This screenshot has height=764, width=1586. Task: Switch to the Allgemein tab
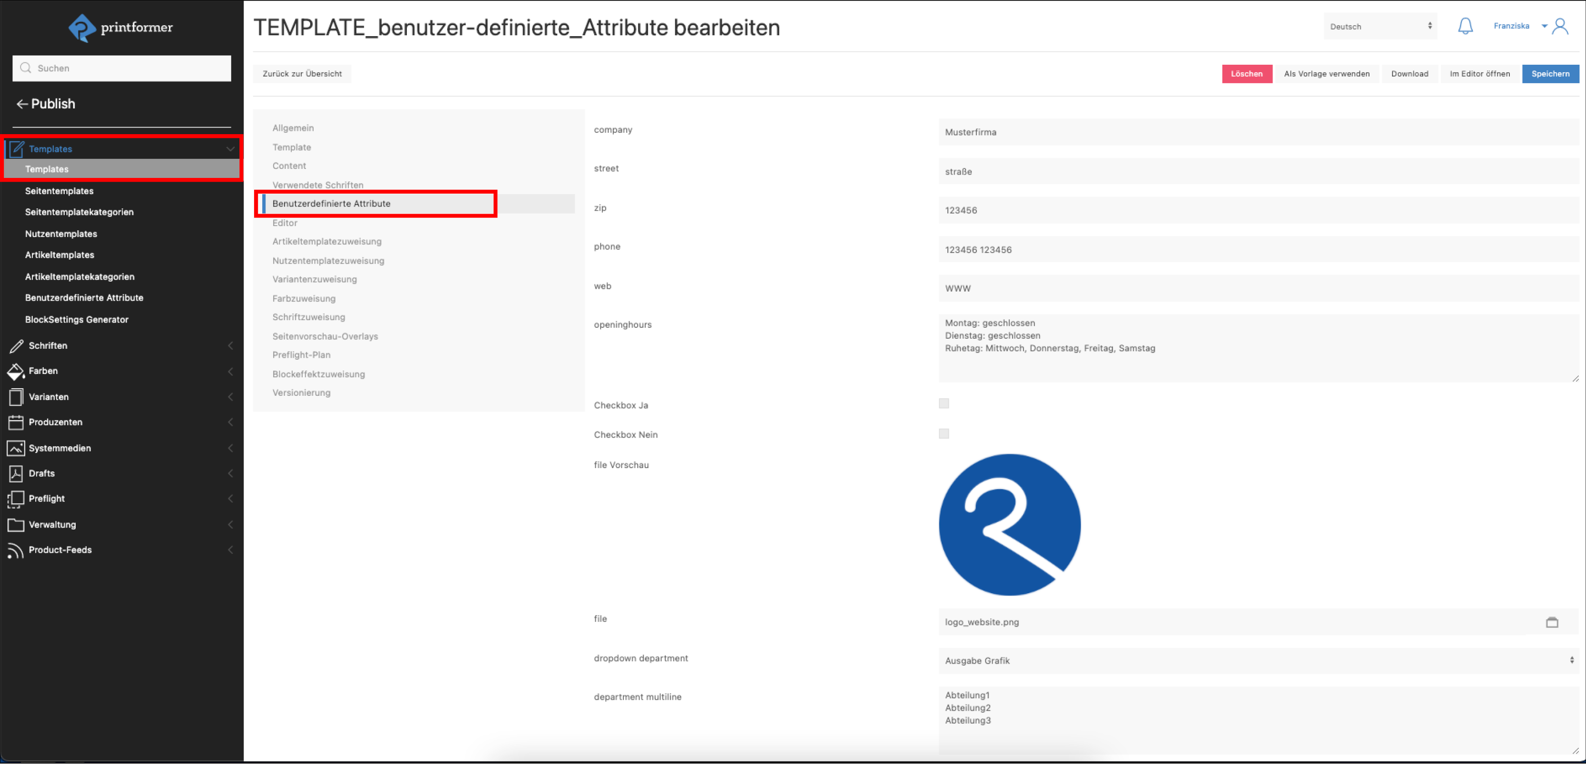coord(293,128)
